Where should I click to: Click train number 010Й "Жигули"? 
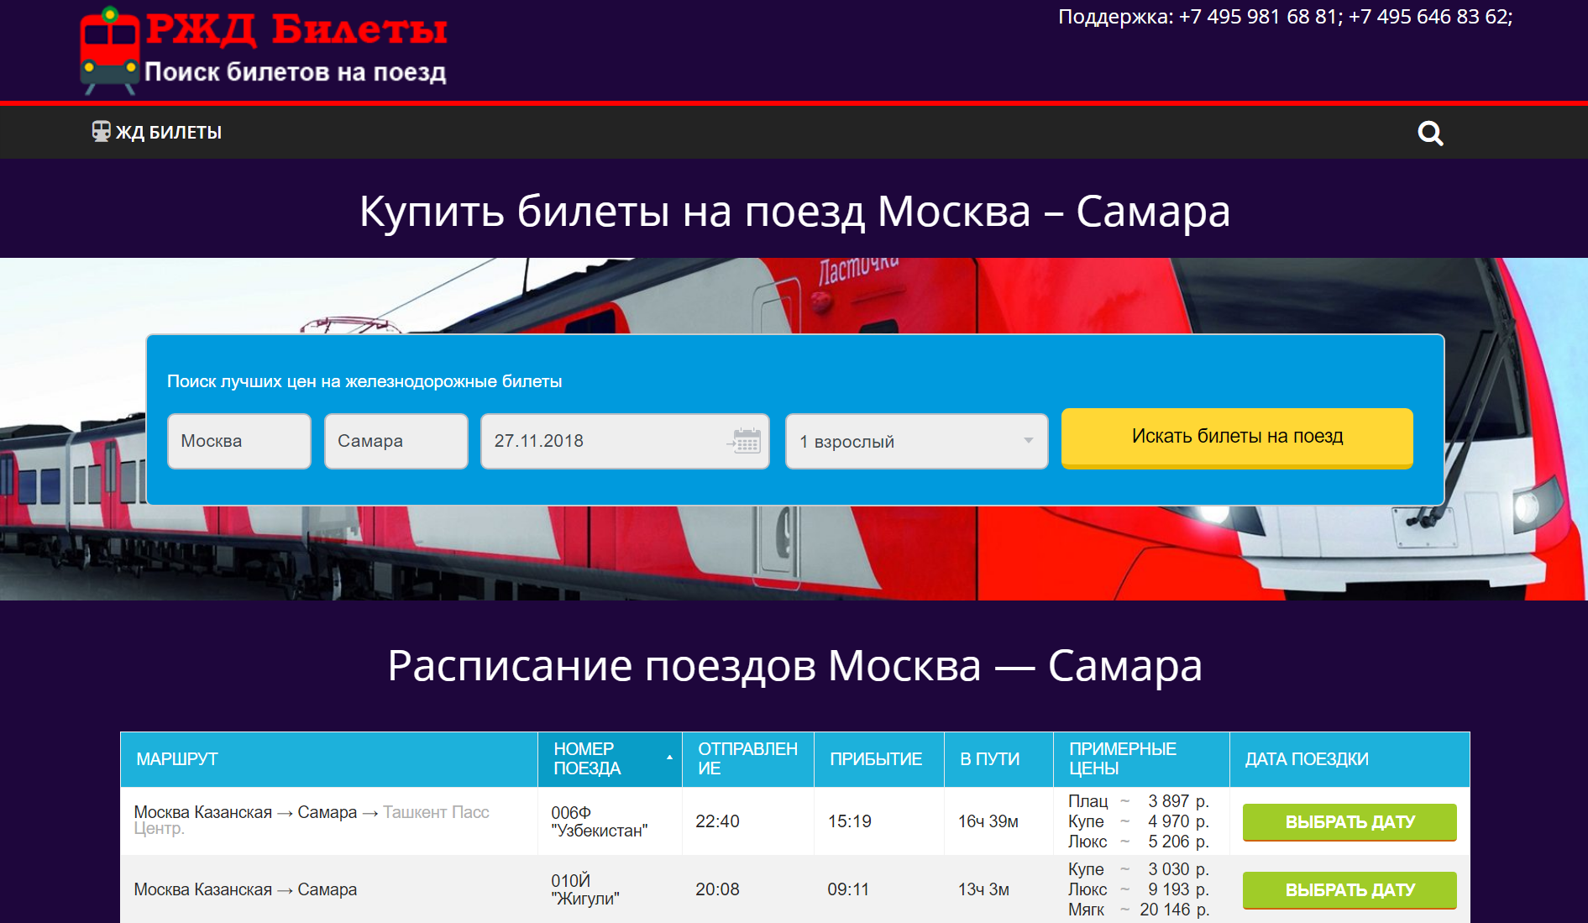pos(584,889)
